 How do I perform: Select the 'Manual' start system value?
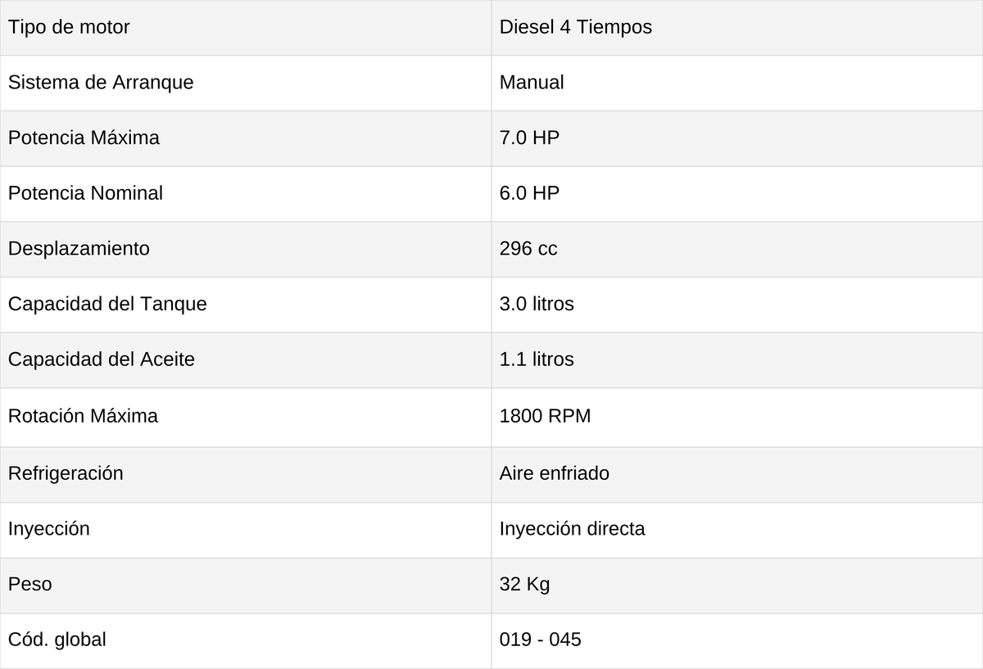point(532,83)
